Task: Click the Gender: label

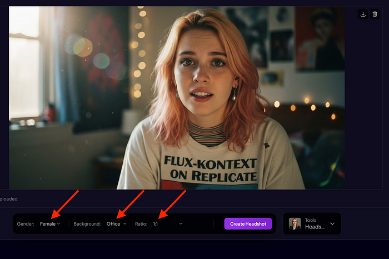Action: [26, 224]
